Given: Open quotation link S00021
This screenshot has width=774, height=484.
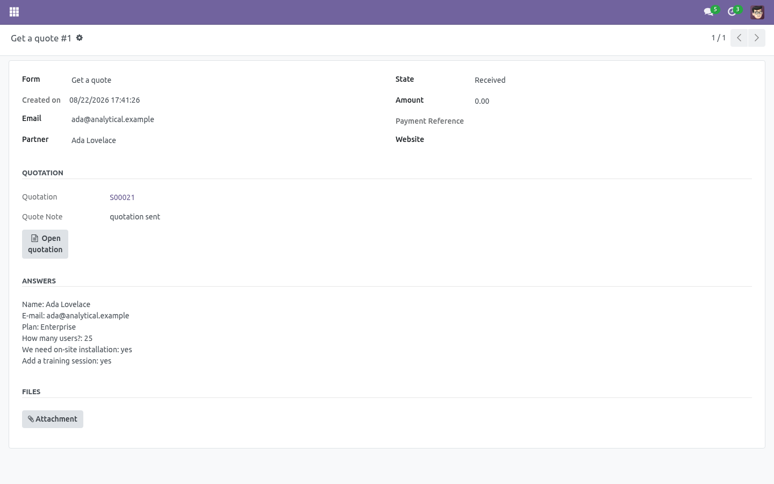Looking at the screenshot, I should tap(122, 197).
